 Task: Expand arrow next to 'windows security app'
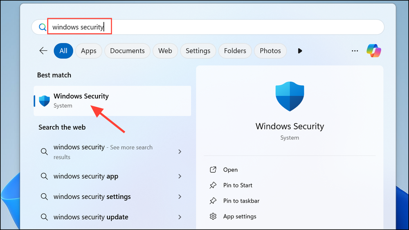(180, 176)
